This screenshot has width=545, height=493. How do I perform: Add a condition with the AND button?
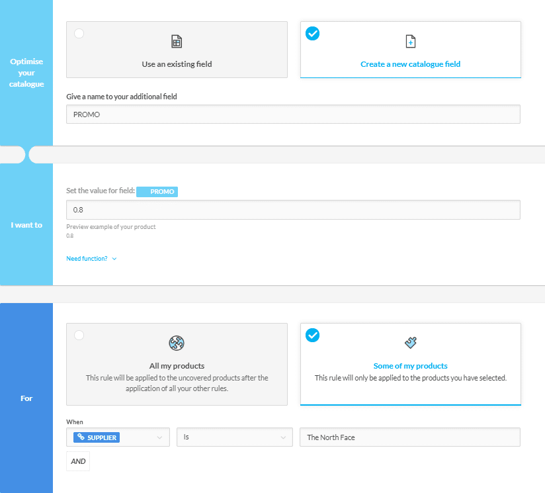pyautogui.click(x=78, y=461)
